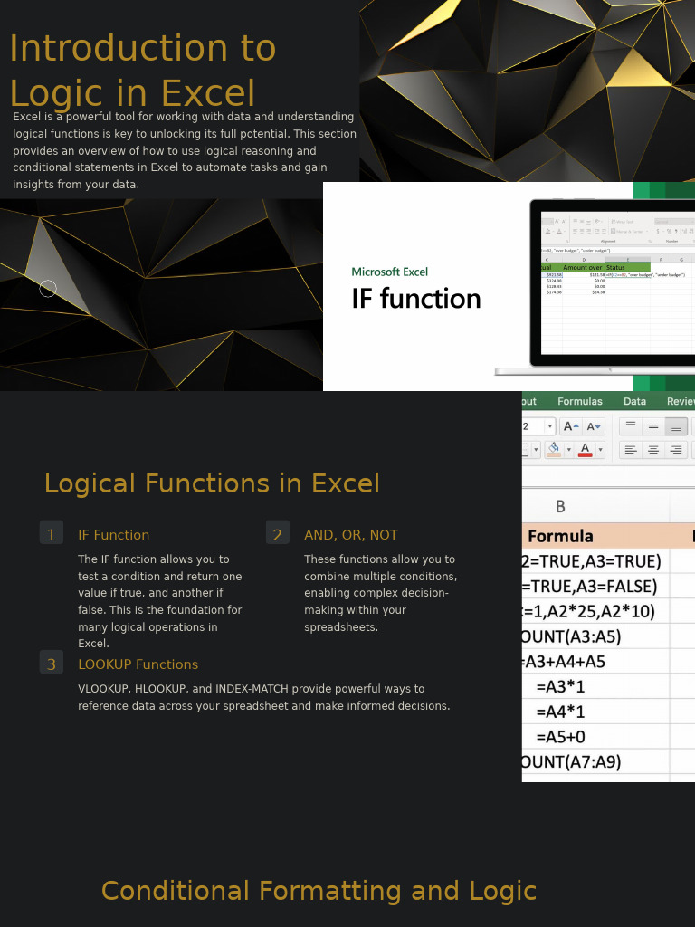Viewport: 695px width, 927px height.
Task: Select the =A4*1 cell
Action: click(595, 712)
